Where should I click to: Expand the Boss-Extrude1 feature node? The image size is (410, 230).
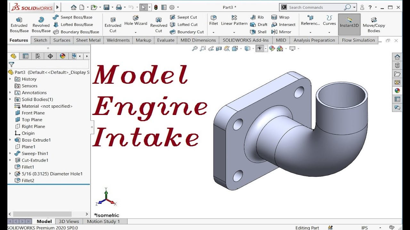point(10,140)
